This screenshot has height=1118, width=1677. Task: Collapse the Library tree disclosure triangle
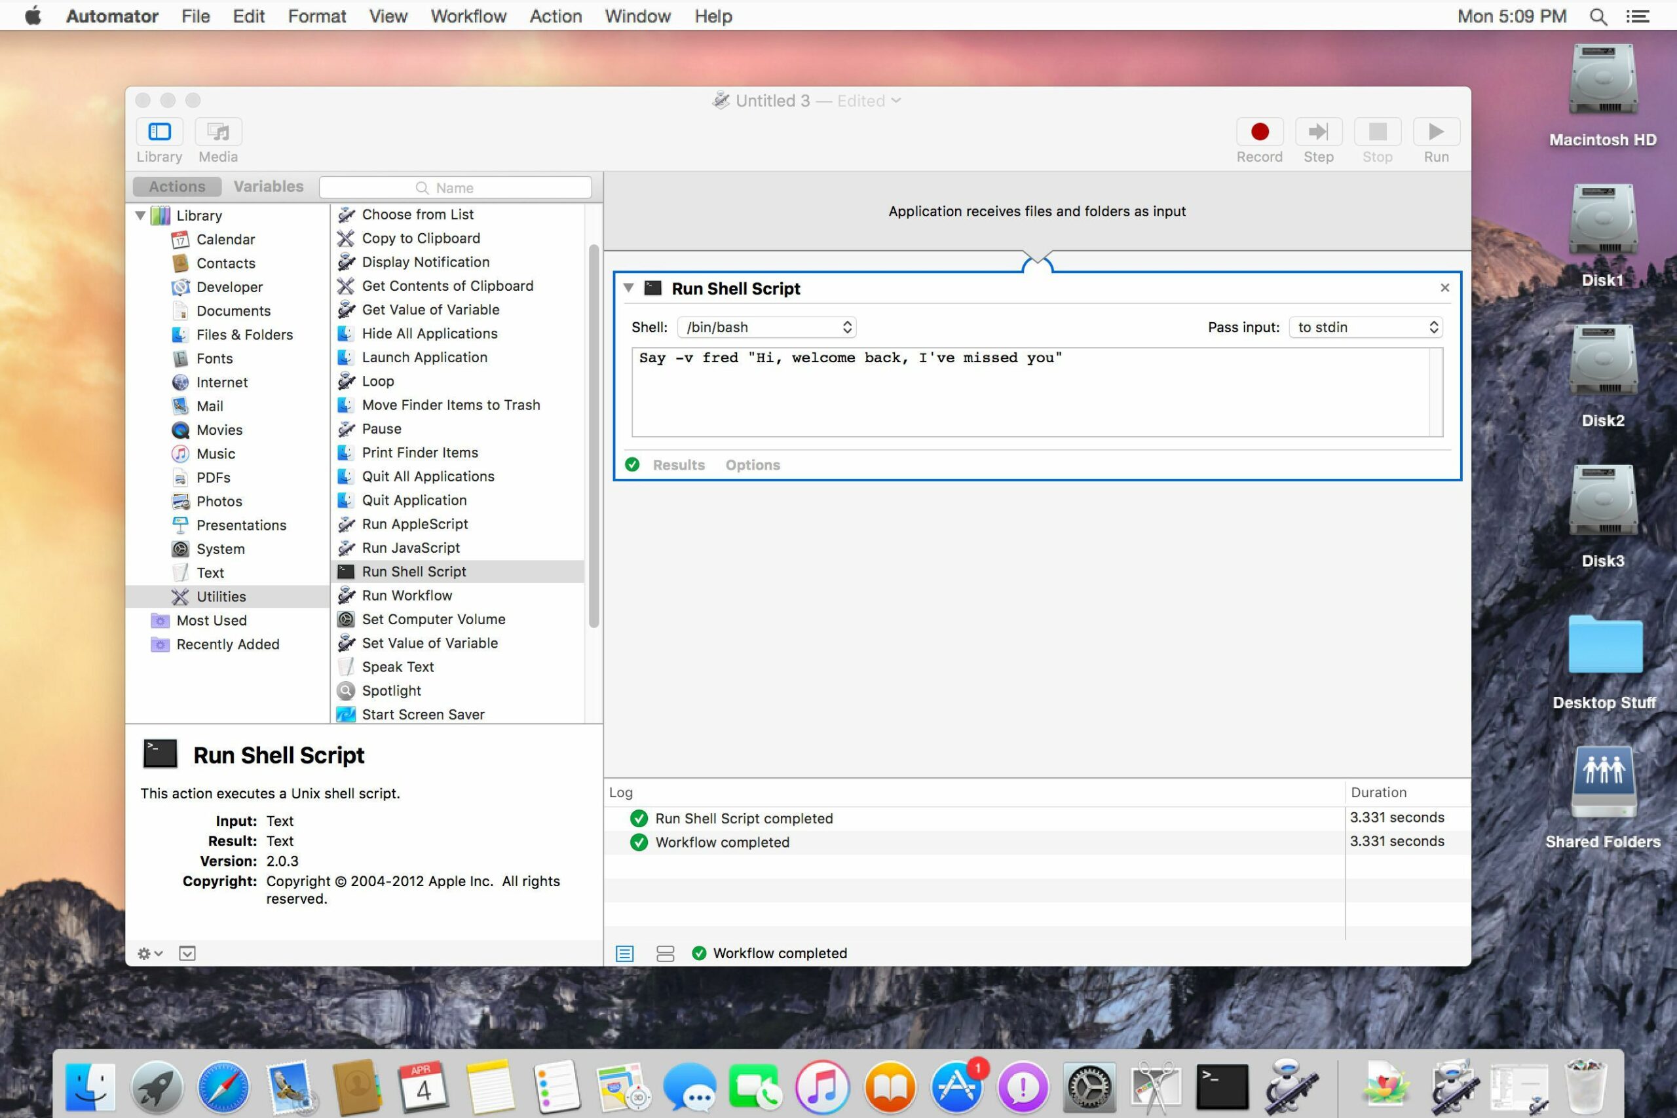pos(140,215)
